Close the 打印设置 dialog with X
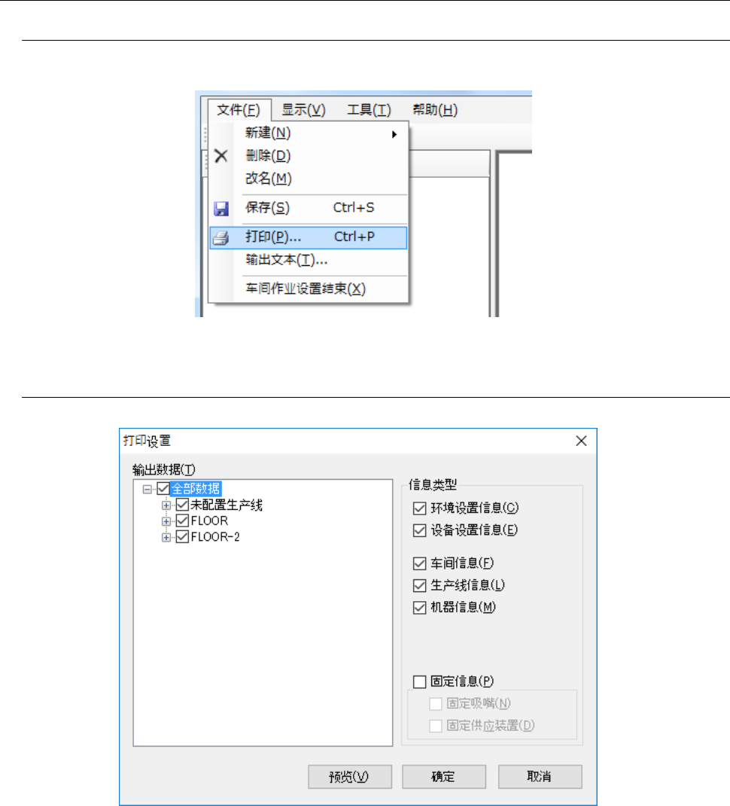 coord(581,441)
